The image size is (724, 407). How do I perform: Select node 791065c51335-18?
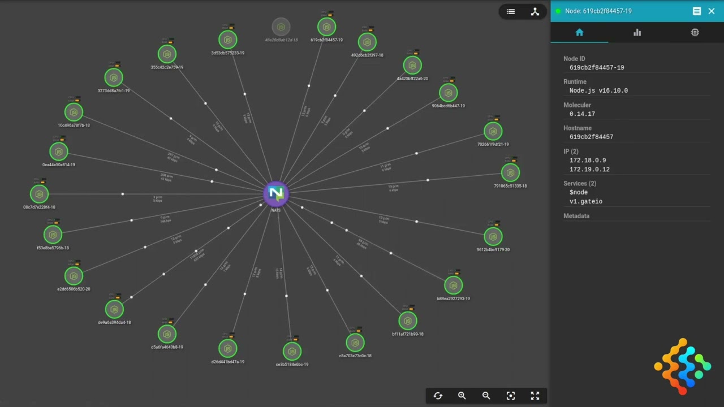pyautogui.click(x=510, y=172)
